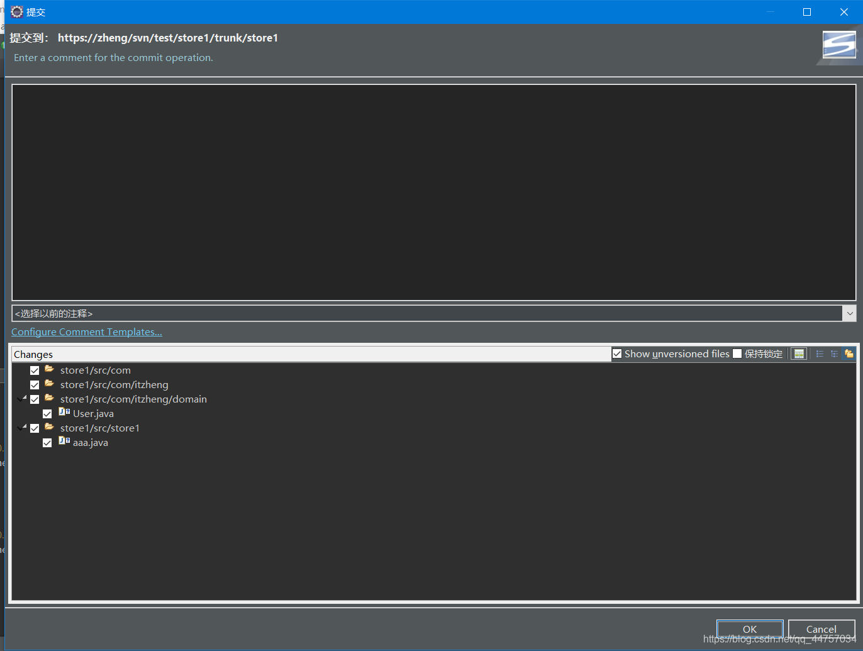Uncheck the User.java checkbox
863x651 pixels.
[47, 414]
